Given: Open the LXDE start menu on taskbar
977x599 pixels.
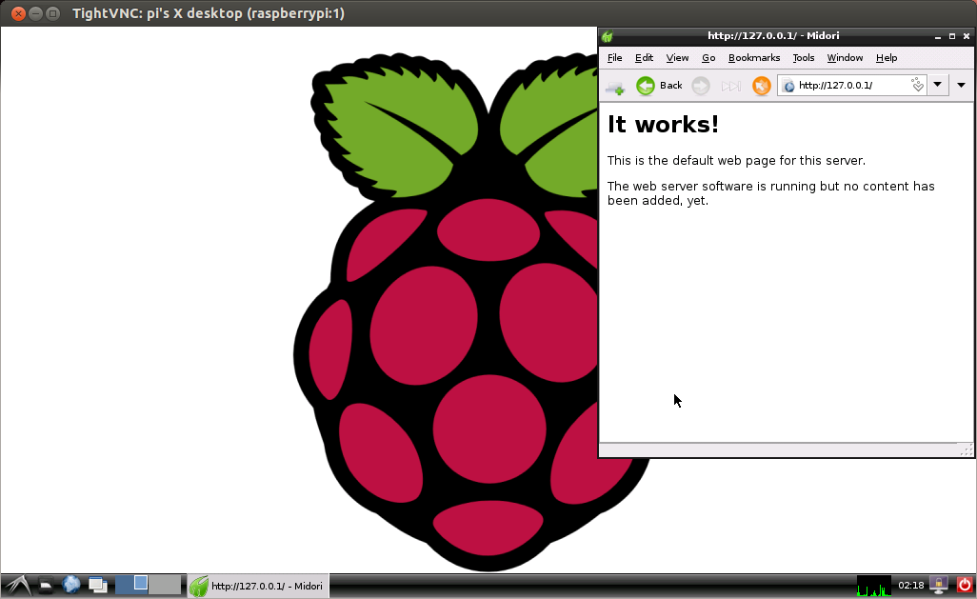Looking at the screenshot, I should pos(16,585).
